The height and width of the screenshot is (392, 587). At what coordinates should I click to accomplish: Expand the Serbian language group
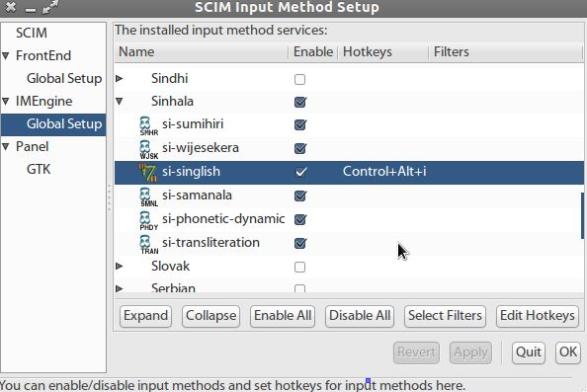click(120, 288)
